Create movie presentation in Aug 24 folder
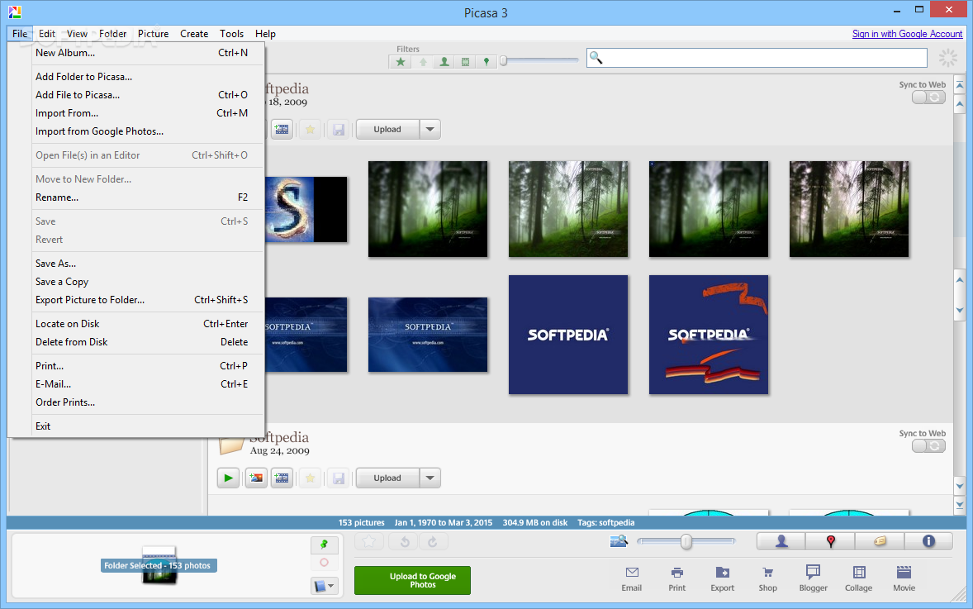Image resolution: width=973 pixels, height=609 pixels. (x=282, y=478)
